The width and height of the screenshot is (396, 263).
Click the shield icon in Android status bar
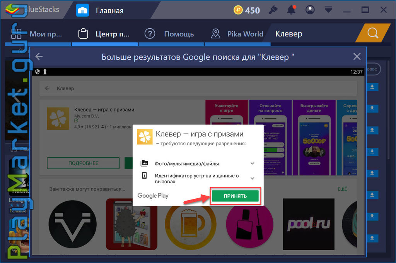pyautogui.click(x=38, y=72)
